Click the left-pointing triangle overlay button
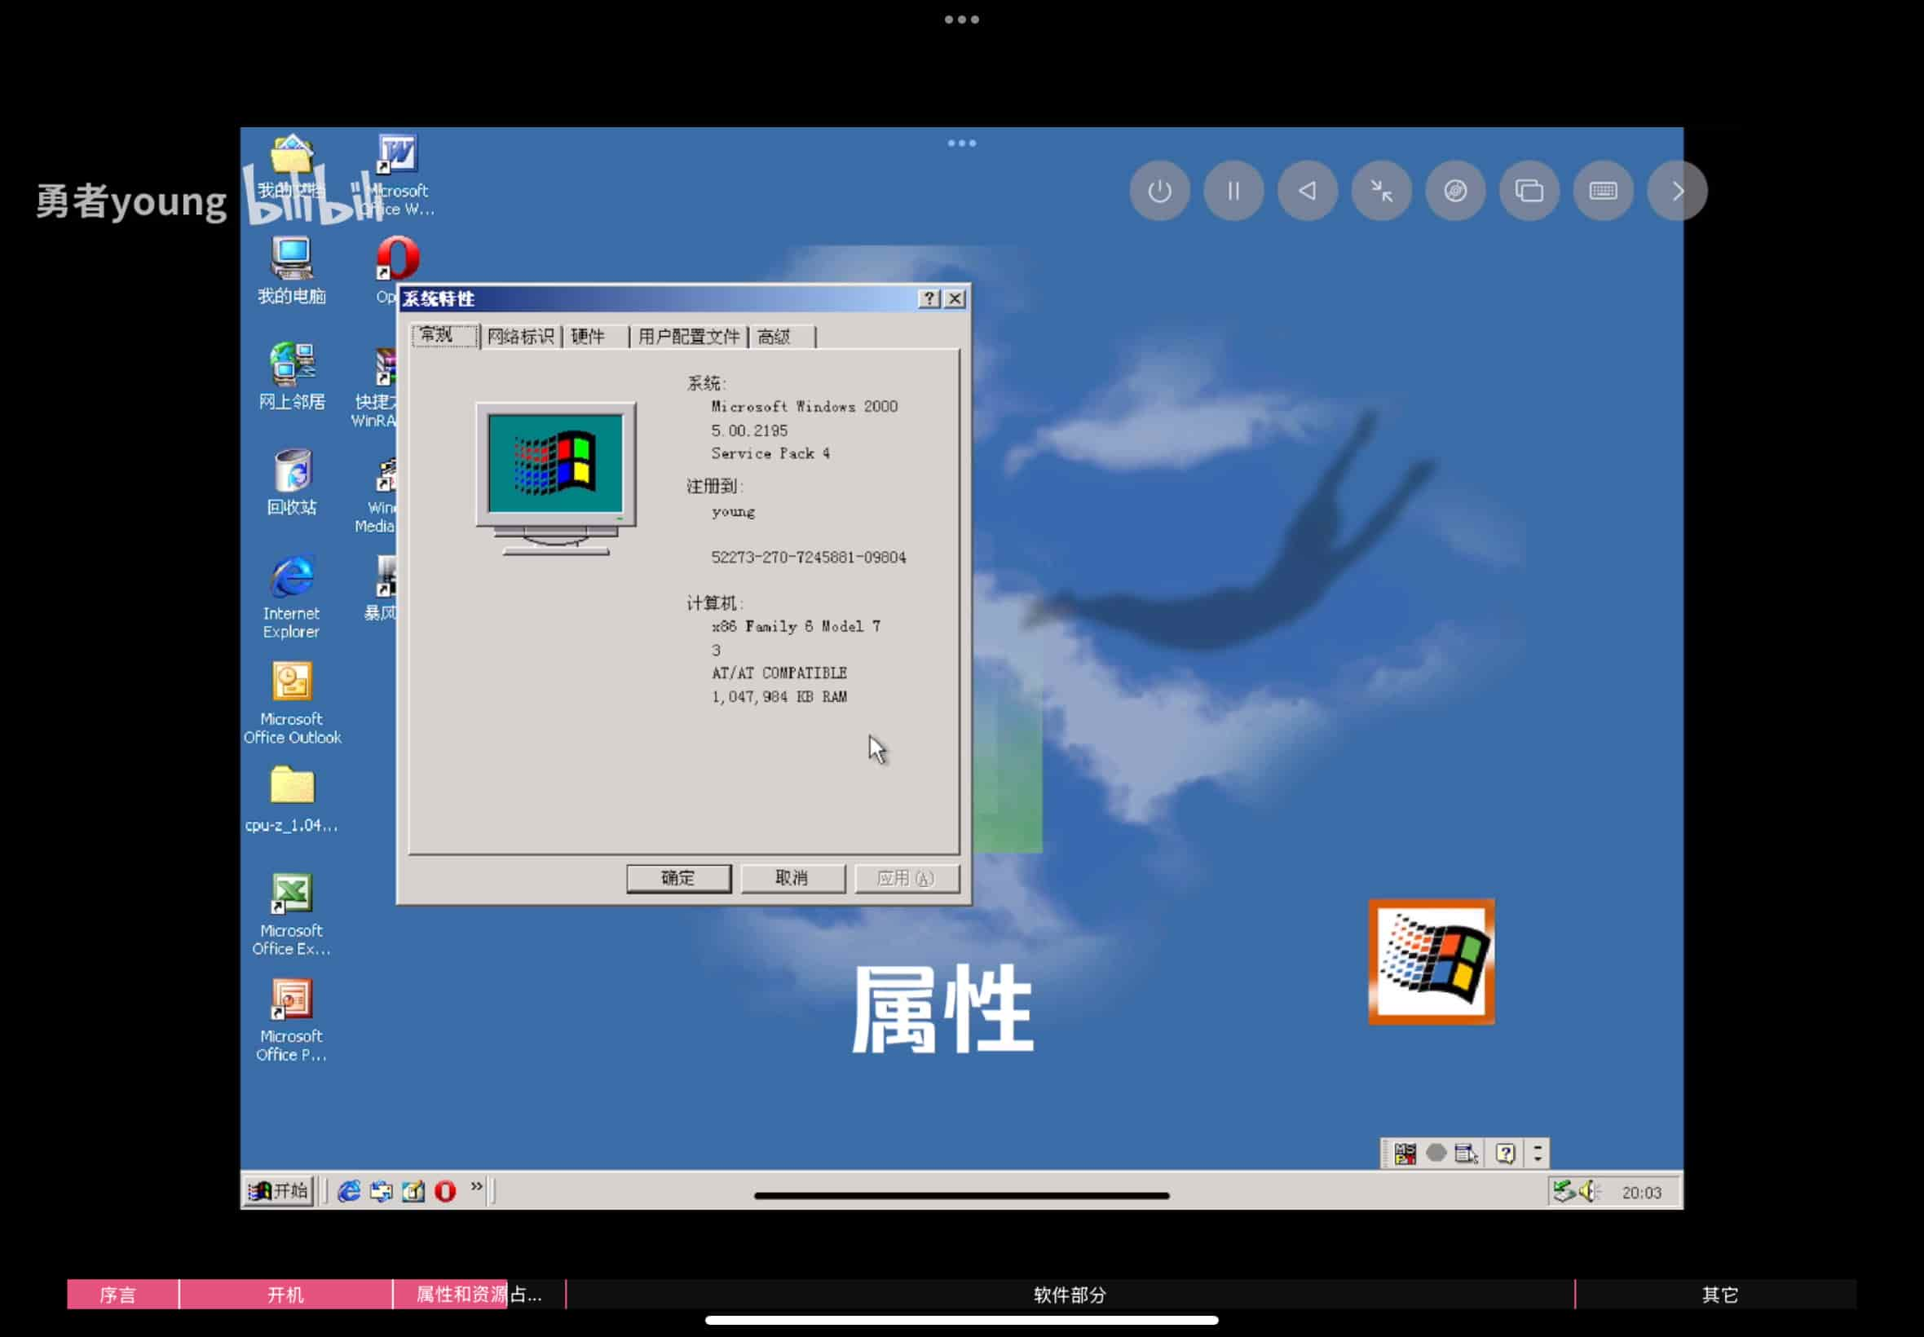The height and width of the screenshot is (1337, 1924). 1308,191
